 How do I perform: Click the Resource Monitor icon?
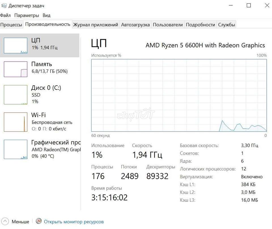click(39, 221)
